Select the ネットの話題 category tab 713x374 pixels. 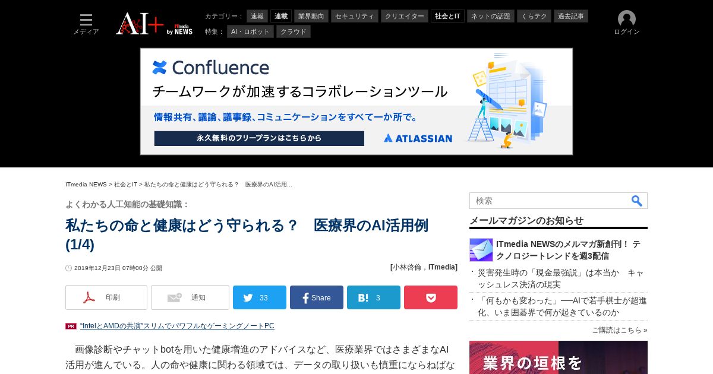pyautogui.click(x=491, y=16)
